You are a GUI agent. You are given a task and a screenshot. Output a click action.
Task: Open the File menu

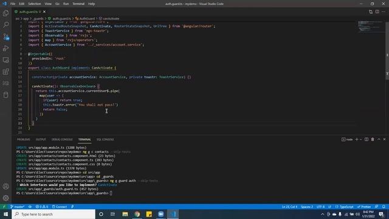(x=13, y=4)
